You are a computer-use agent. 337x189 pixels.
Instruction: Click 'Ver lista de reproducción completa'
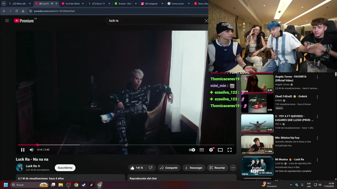(x=293, y=171)
